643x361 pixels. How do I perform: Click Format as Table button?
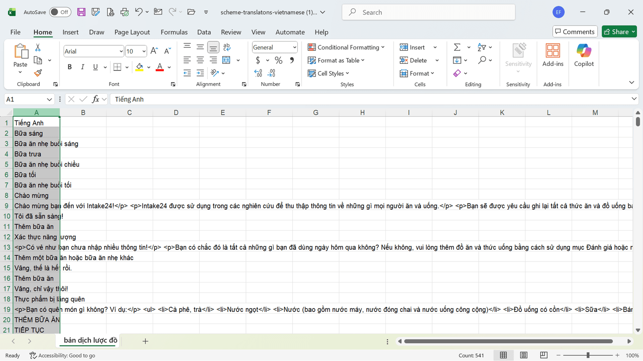point(336,60)
